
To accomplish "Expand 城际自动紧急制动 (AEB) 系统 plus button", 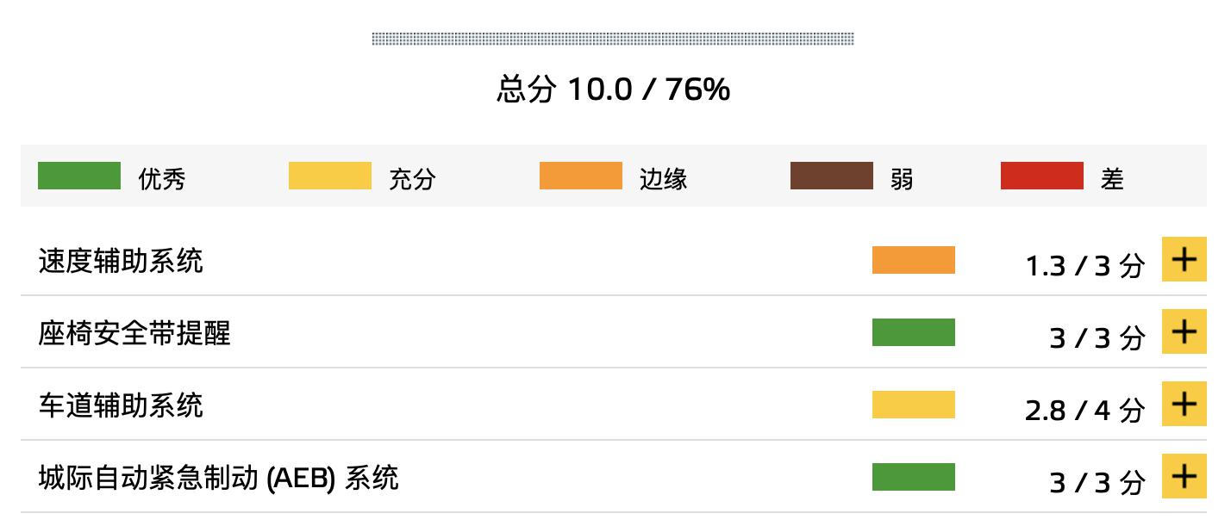I will pos(1184,476).
